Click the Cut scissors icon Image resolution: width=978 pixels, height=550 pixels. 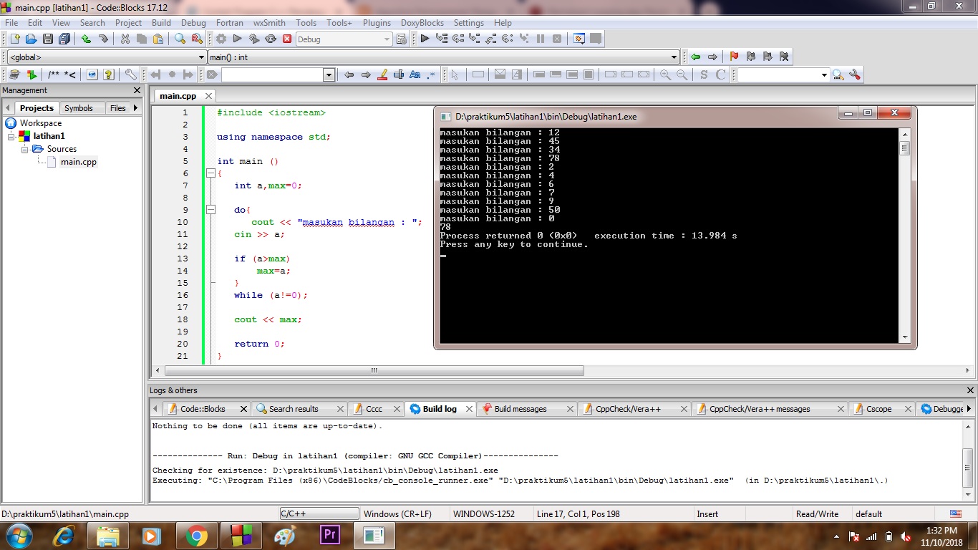pos(125,39)
